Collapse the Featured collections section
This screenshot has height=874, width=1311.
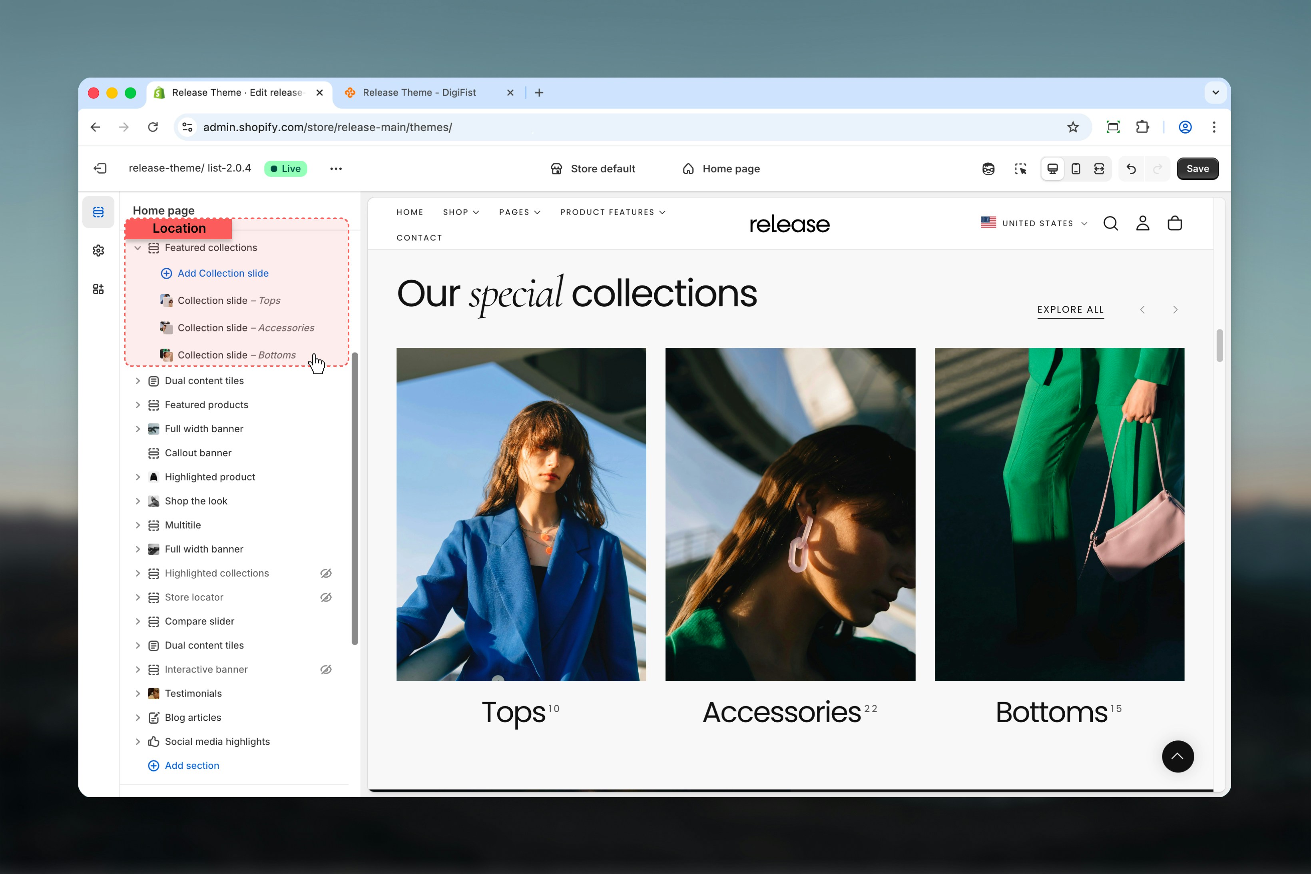[137, 247]
